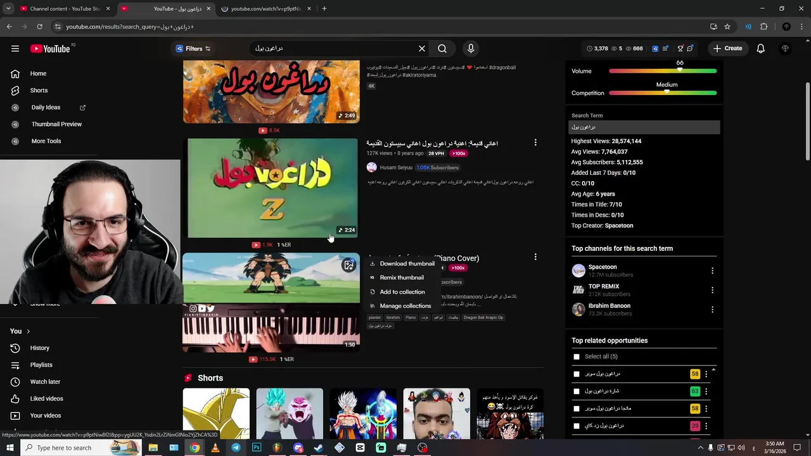Open Daily Ideas in the sidebar

[x=46, y=108]
